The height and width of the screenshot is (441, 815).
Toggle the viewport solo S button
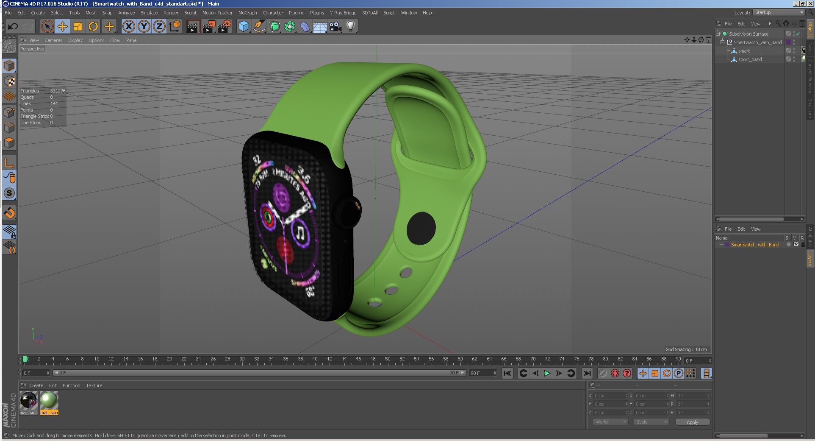pos(9,193)
